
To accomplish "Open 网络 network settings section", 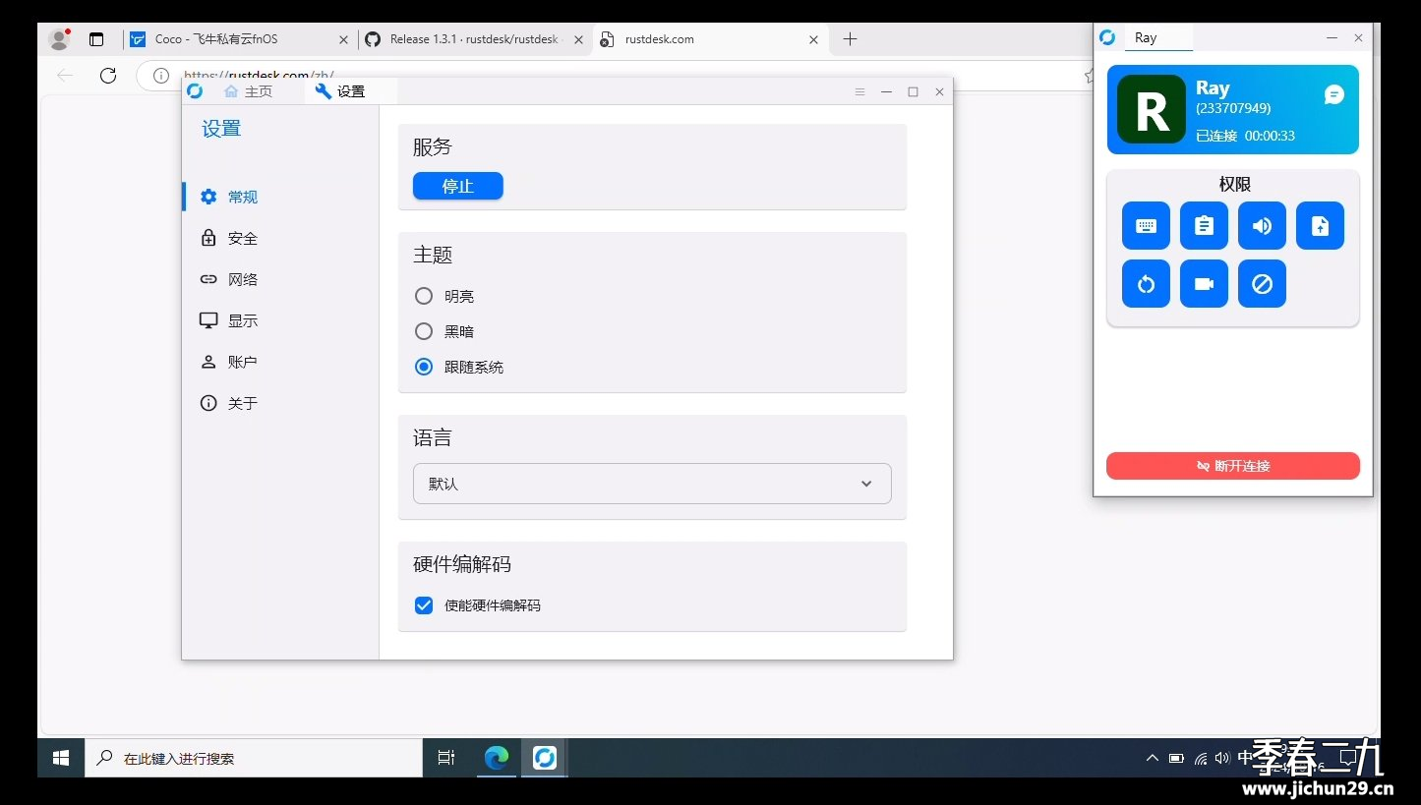I will pyautogui.click(x=242, y=279).
